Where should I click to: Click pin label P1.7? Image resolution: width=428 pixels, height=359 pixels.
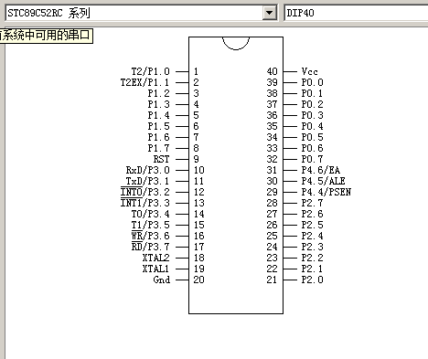[158, 148]
